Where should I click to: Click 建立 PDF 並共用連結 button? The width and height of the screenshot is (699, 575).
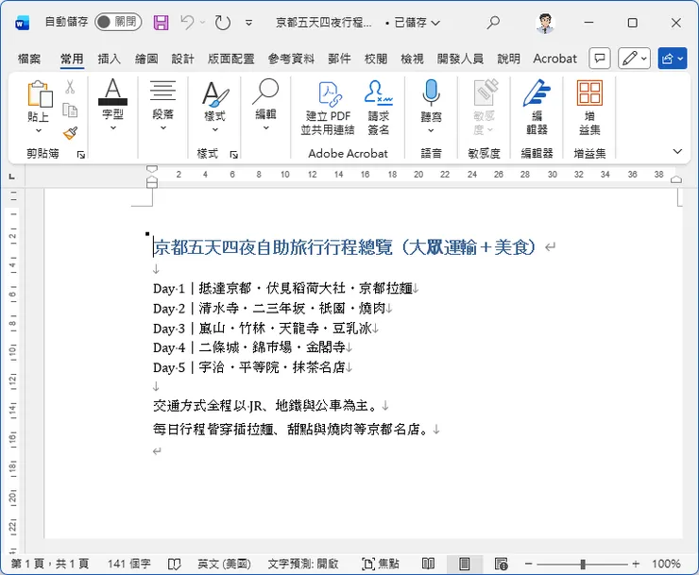[x=328, y=108]
